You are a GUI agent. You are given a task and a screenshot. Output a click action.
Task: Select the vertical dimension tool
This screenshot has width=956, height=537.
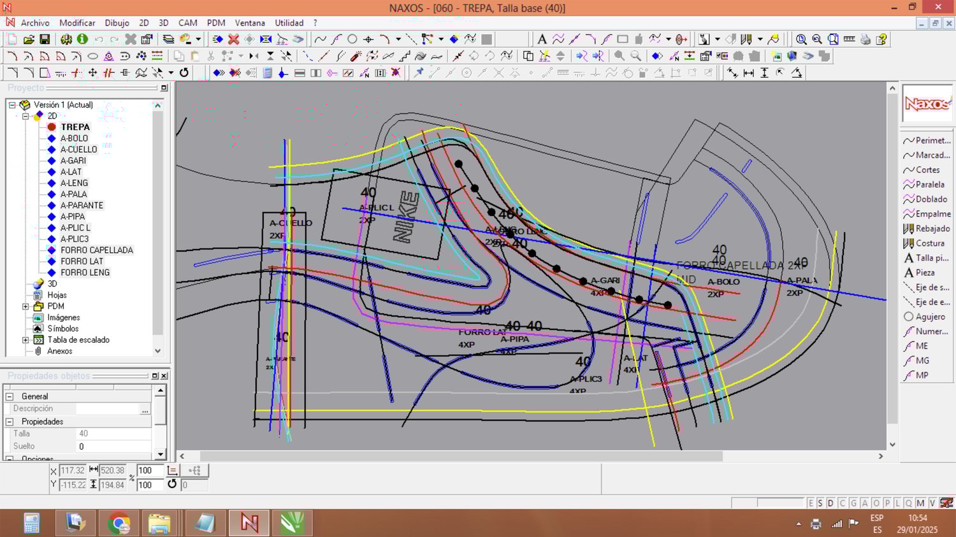(765, 73)
